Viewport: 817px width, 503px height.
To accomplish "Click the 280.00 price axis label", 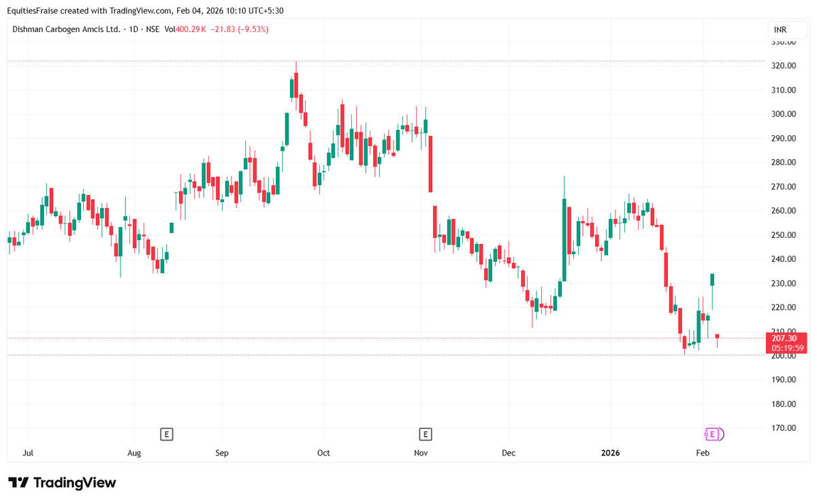I will (785, 162).
